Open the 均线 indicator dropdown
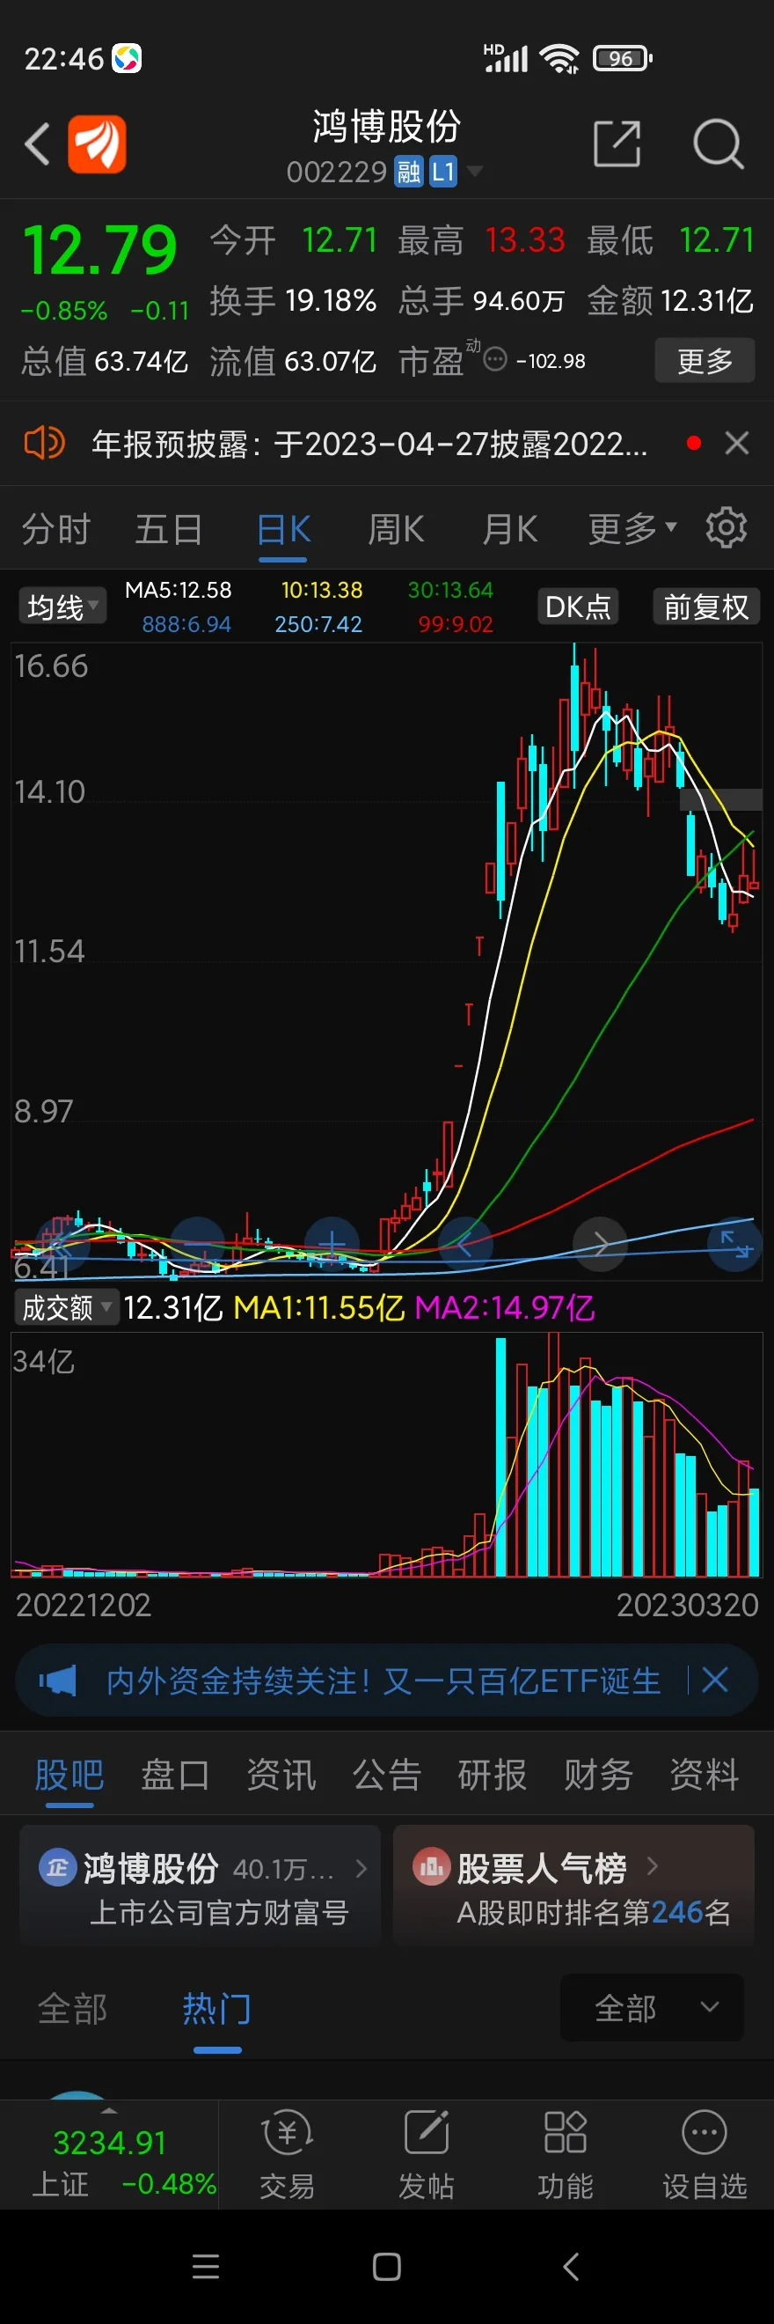Image resolution: width=774 pixels, height=2324 pixels. coord(62,607)
